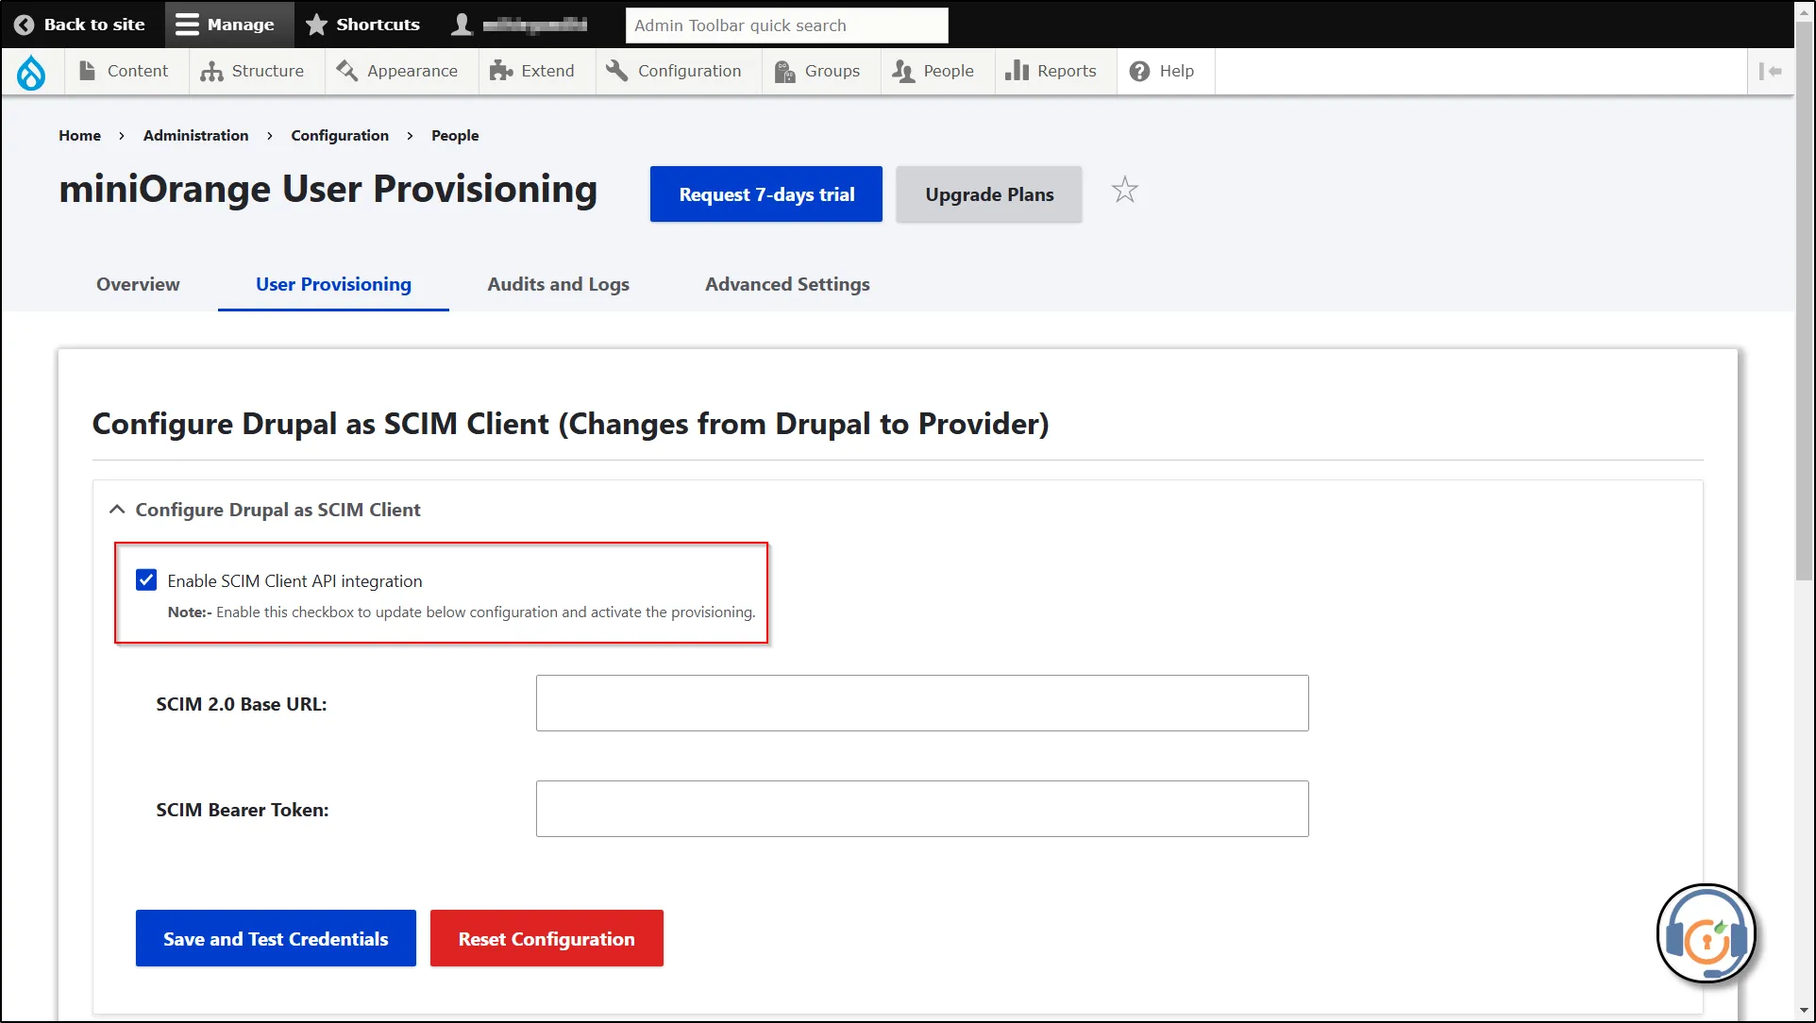Image resolution: width=1816 pixels, height=1023 pixels.
Task: Open the Help menu item
Action: click(1166, 71)
